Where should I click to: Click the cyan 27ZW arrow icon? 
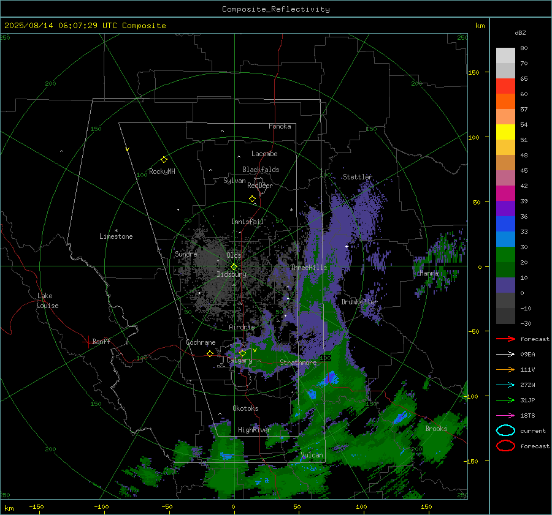(505, 385)
